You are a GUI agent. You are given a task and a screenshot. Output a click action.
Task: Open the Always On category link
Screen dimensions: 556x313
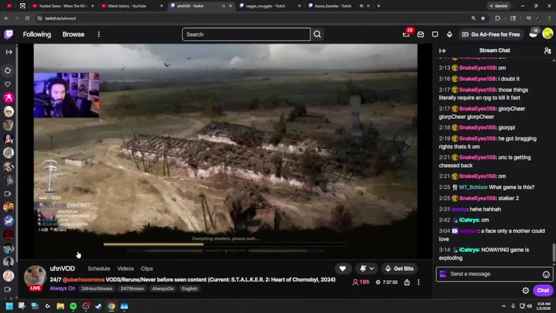(x=62, y=288)
